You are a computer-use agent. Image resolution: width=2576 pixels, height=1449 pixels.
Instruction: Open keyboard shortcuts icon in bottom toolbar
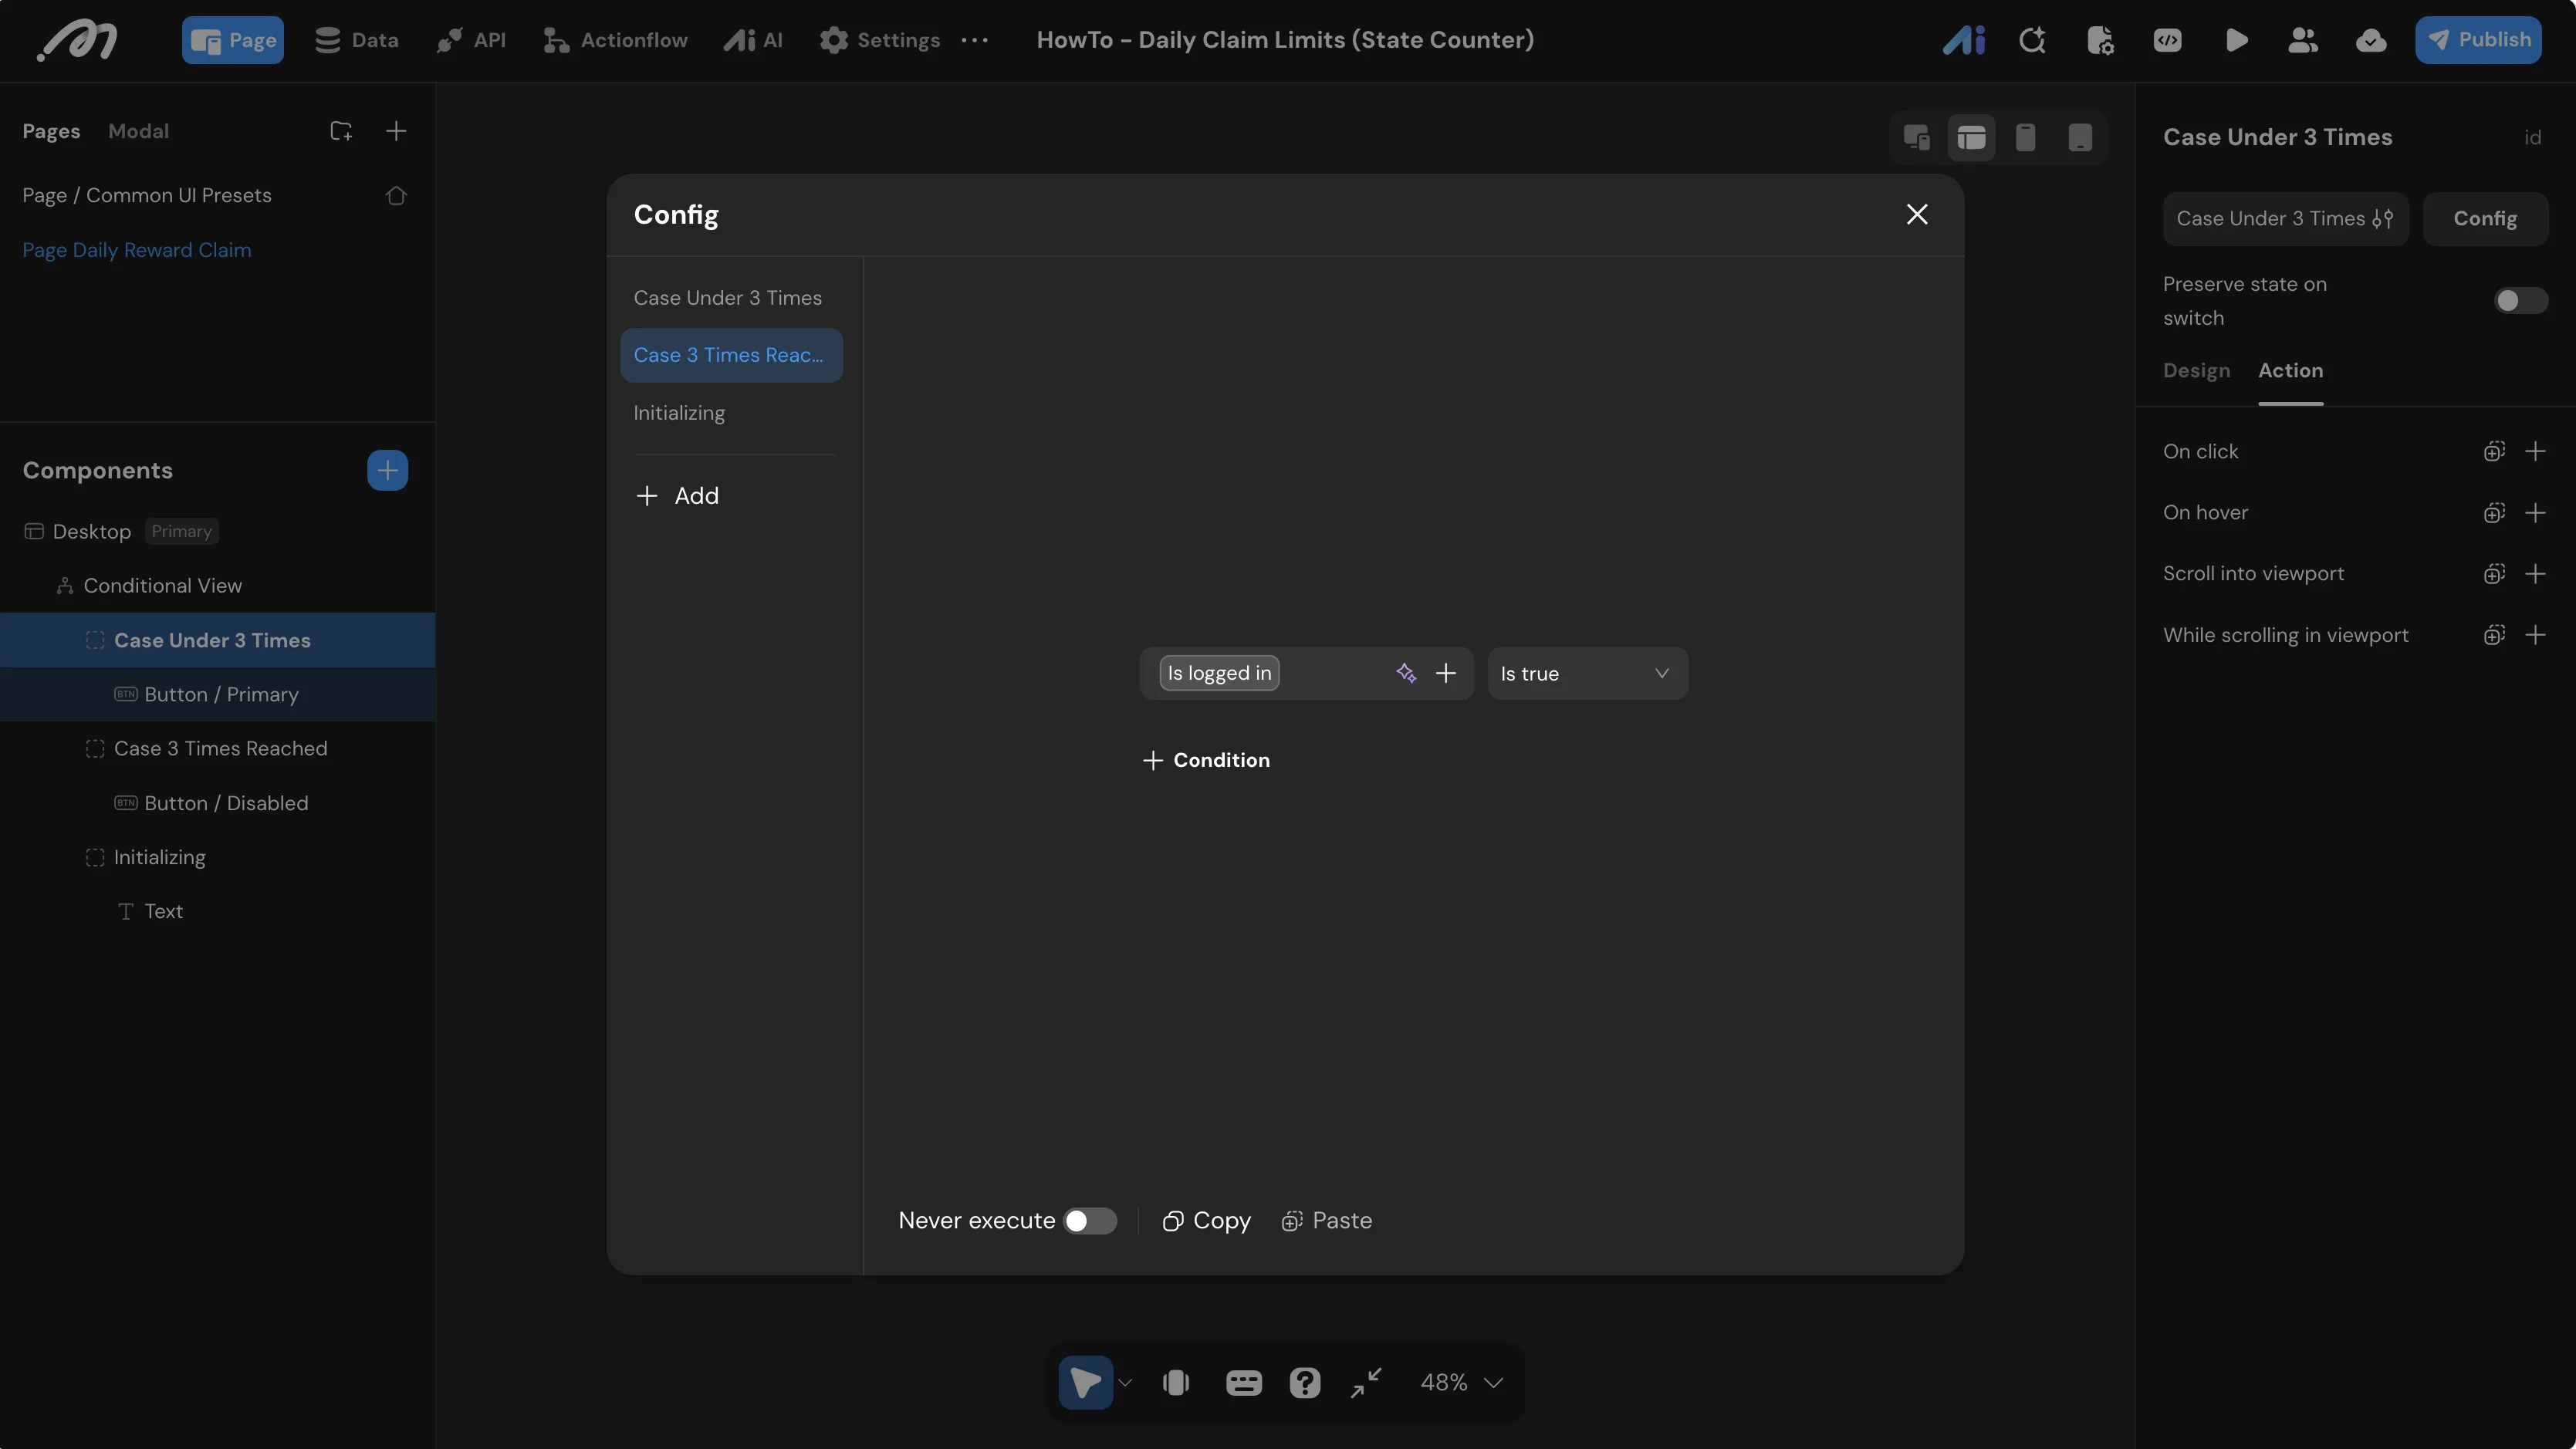(1243, 1382)
